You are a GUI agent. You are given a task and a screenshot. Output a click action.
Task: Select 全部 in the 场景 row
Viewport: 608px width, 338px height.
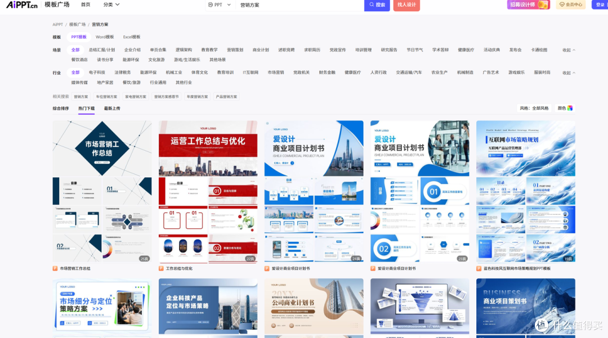75,50
